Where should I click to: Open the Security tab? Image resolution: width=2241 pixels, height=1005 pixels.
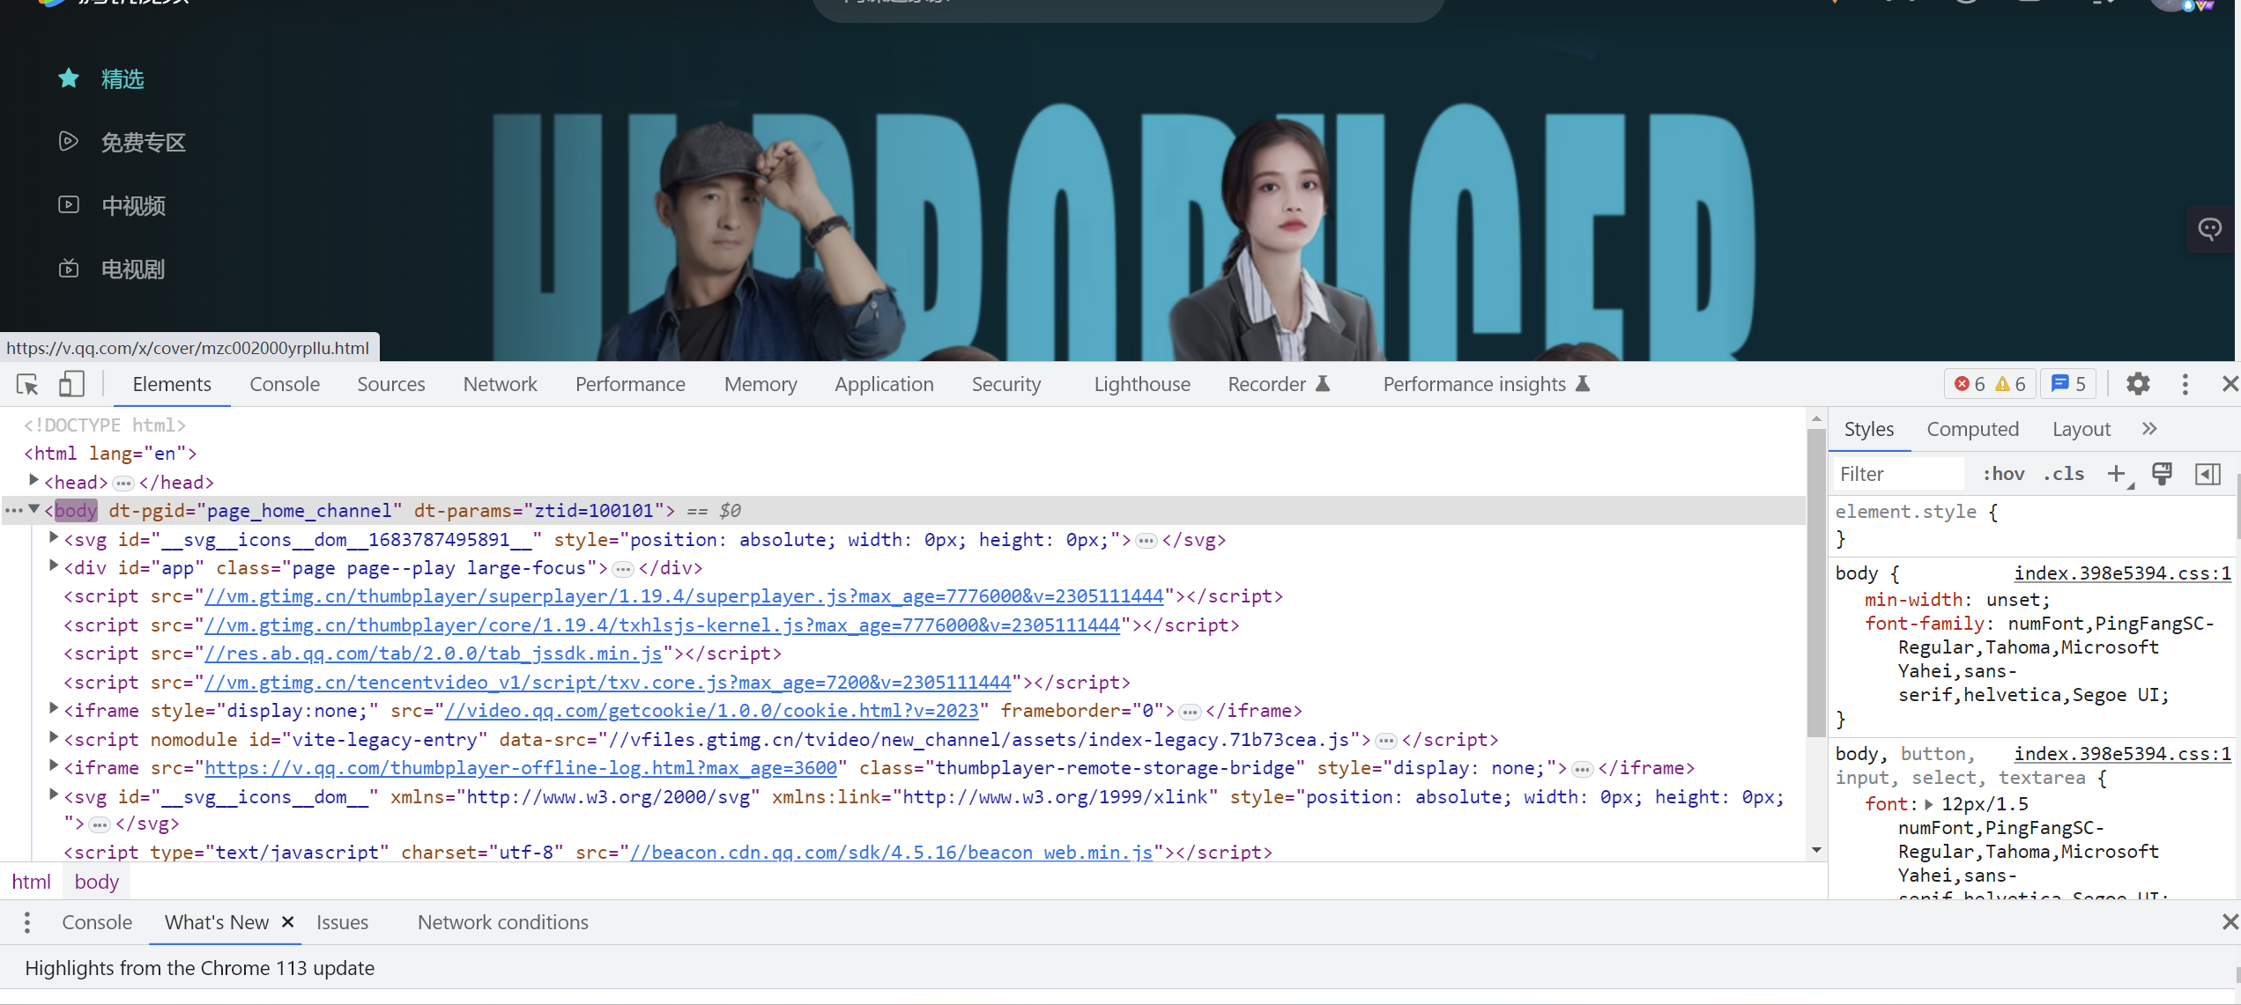tap(1006, 384)
